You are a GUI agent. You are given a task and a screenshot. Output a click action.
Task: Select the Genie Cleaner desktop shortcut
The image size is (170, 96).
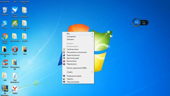point(15,10)
